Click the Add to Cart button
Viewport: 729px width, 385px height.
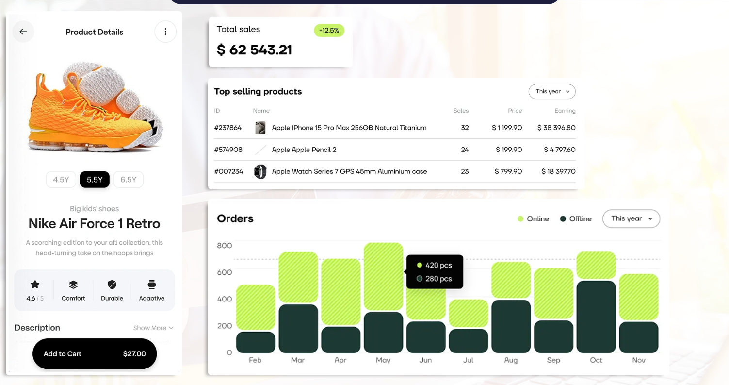point(94,353)
